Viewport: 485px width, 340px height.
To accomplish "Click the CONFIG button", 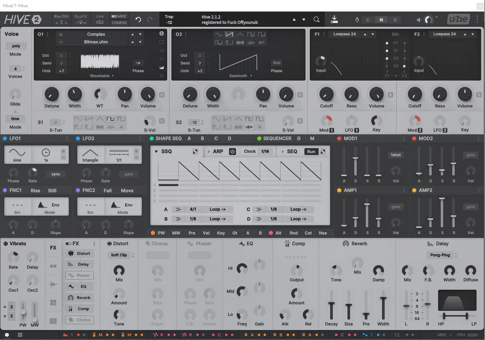I will pos(119,23).
